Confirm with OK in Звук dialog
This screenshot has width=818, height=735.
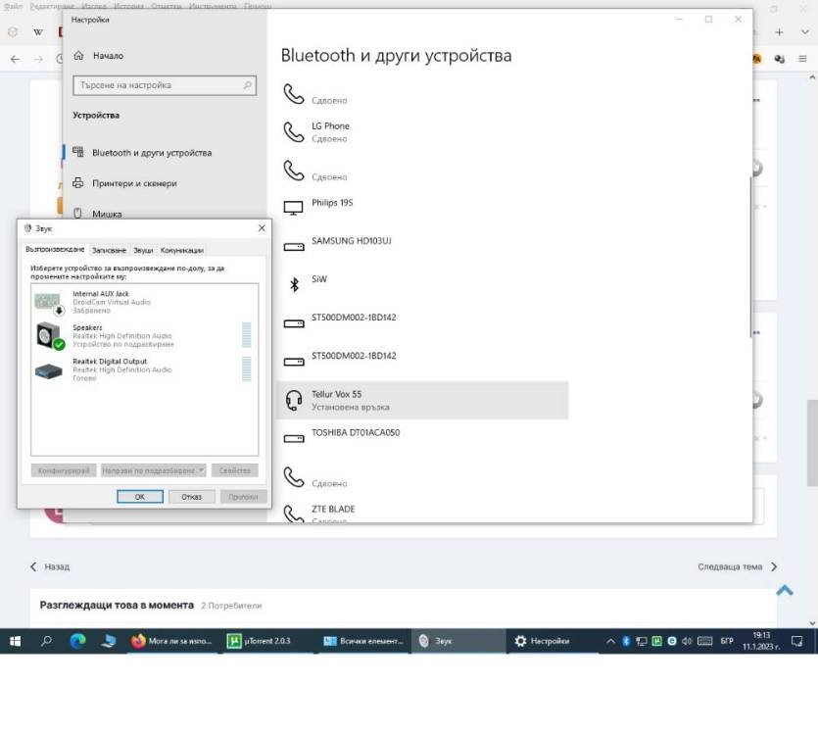pyautogui.click(x=140, y=497)
